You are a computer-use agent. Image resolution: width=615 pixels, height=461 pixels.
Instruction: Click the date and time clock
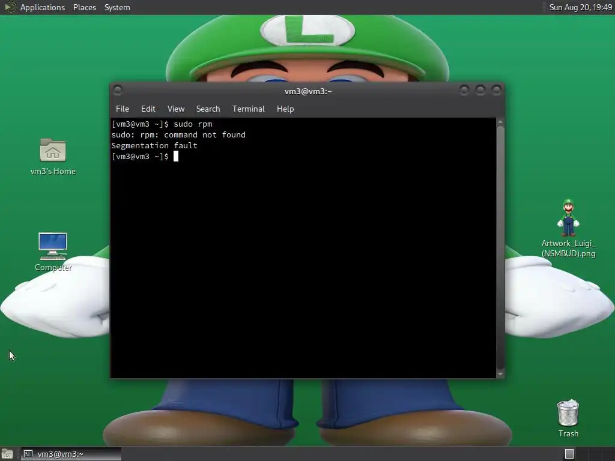click(x=580, y=7)
